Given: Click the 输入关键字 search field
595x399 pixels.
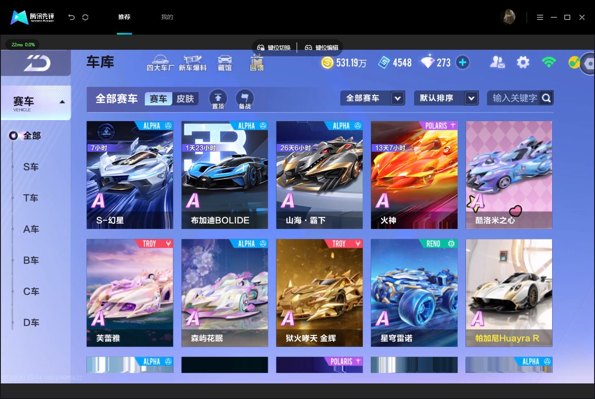Looking at the screenshot, I should (514, 98).
